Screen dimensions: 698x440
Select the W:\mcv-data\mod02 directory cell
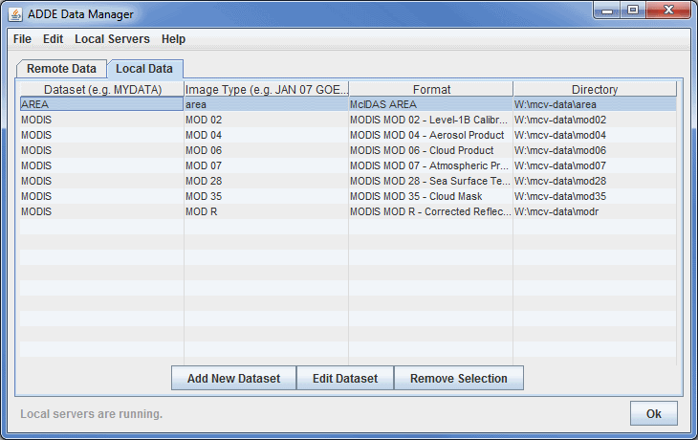point(595,120)
